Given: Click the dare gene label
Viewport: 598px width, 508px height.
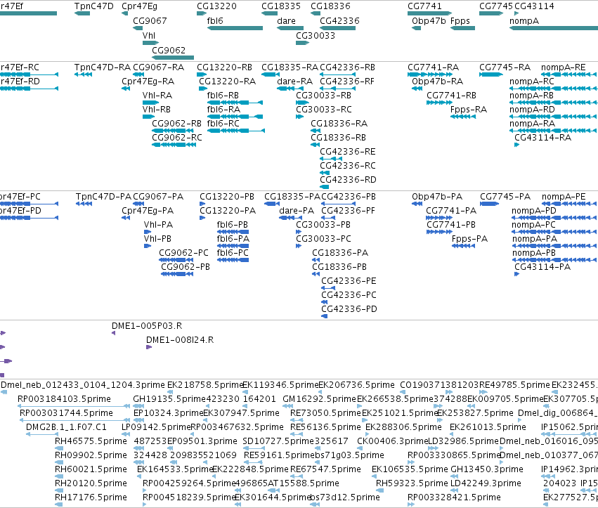Looking at the screenshot, I should (287, 21).
